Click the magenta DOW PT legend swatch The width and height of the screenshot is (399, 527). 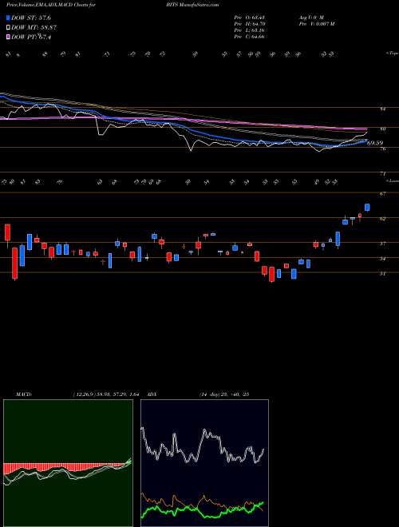click(8, 37)
